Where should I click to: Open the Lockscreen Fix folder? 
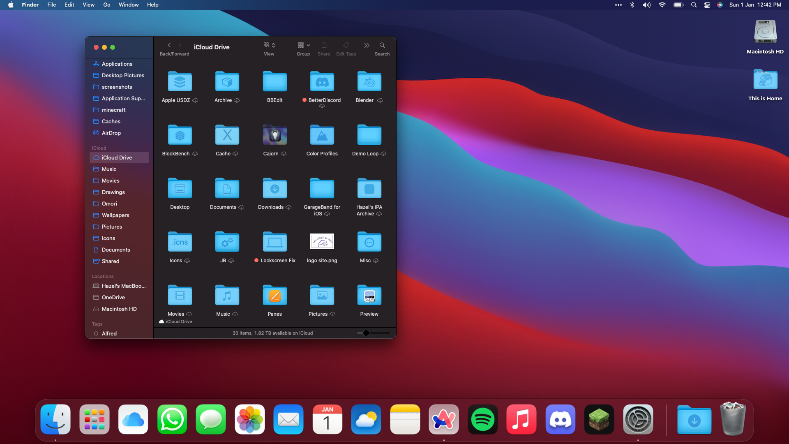coord(275,242)
